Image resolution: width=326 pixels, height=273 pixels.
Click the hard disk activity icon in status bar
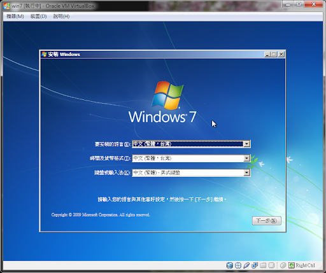pyautogui.click(x=229, y=265)
